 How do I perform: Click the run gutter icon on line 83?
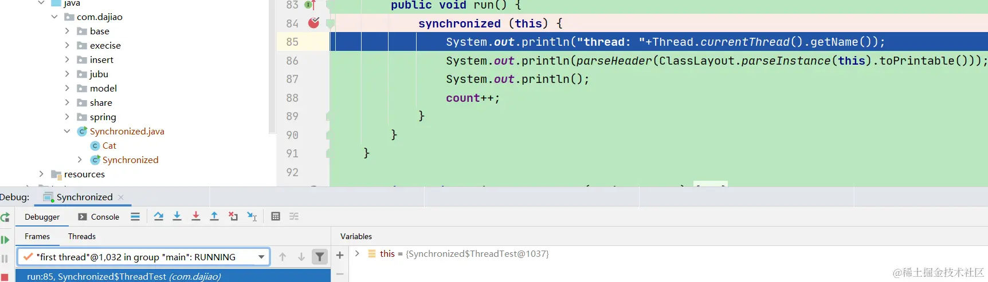coord(310,5)
